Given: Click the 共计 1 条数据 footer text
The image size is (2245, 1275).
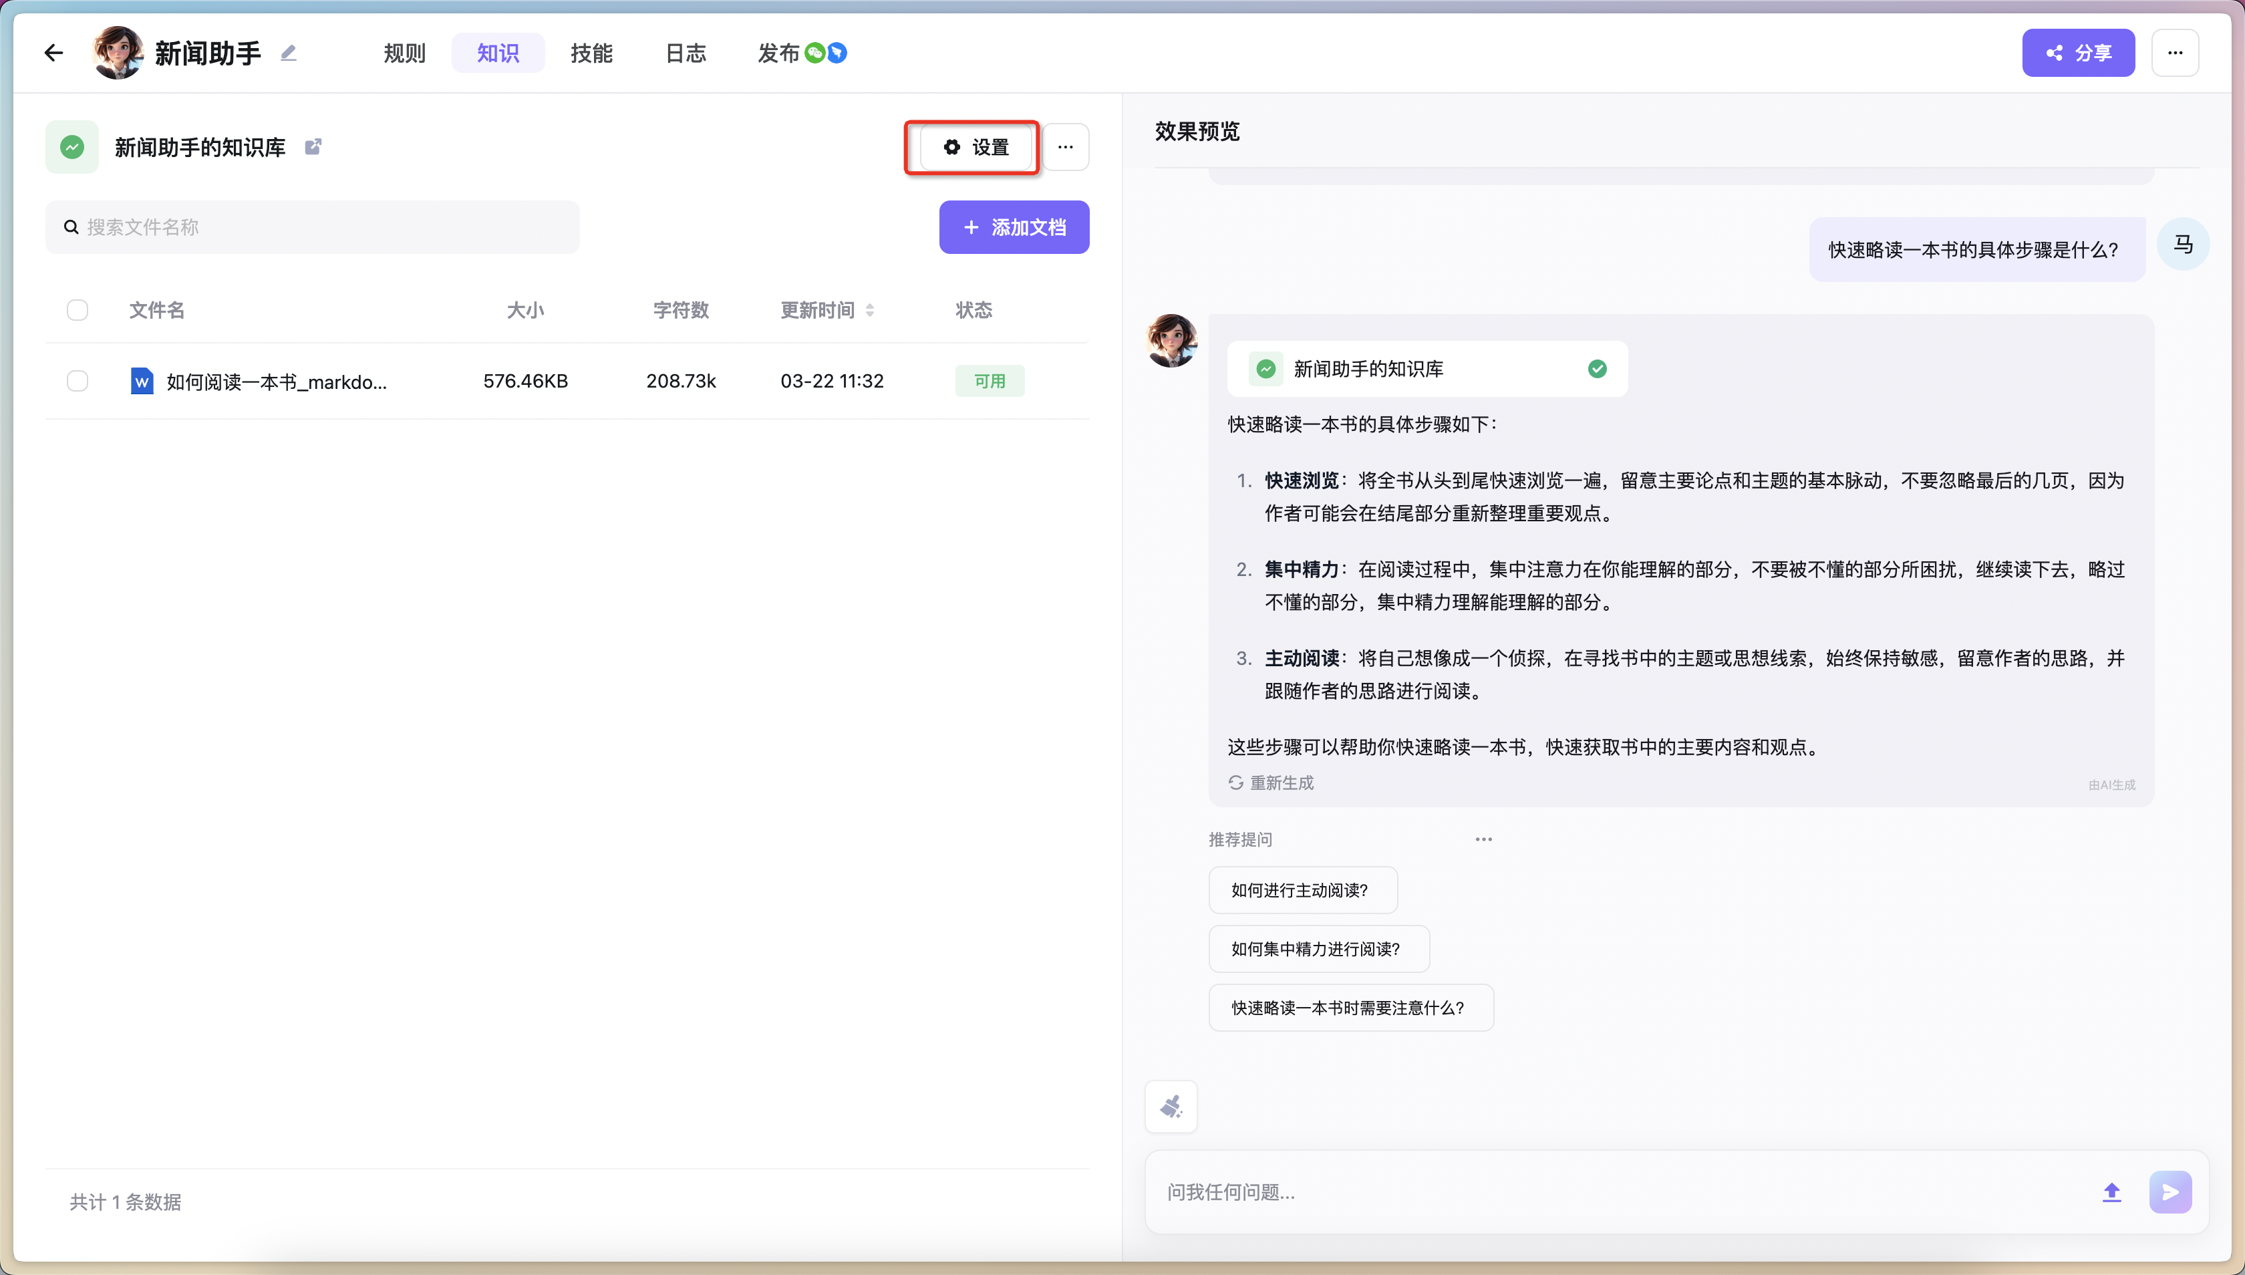Looking at the screenshot, I should [126, 1202].
